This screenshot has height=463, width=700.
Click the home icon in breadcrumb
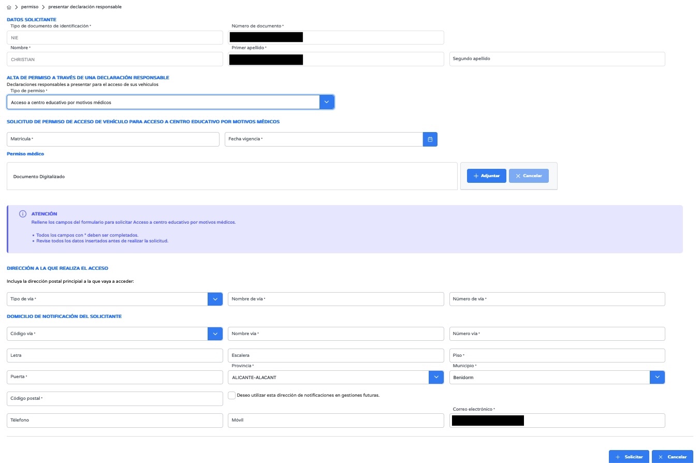tap(9, 7)
